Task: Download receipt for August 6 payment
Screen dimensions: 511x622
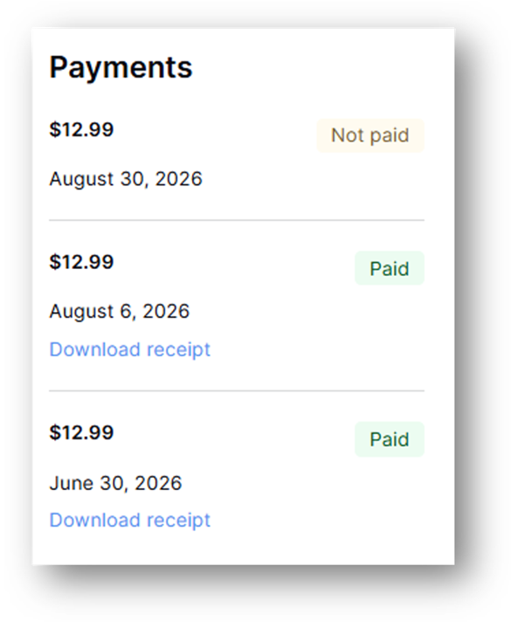Action: point(130,349)
